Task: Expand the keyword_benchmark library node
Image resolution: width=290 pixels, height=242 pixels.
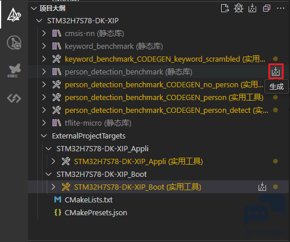Action: (44, 46)
